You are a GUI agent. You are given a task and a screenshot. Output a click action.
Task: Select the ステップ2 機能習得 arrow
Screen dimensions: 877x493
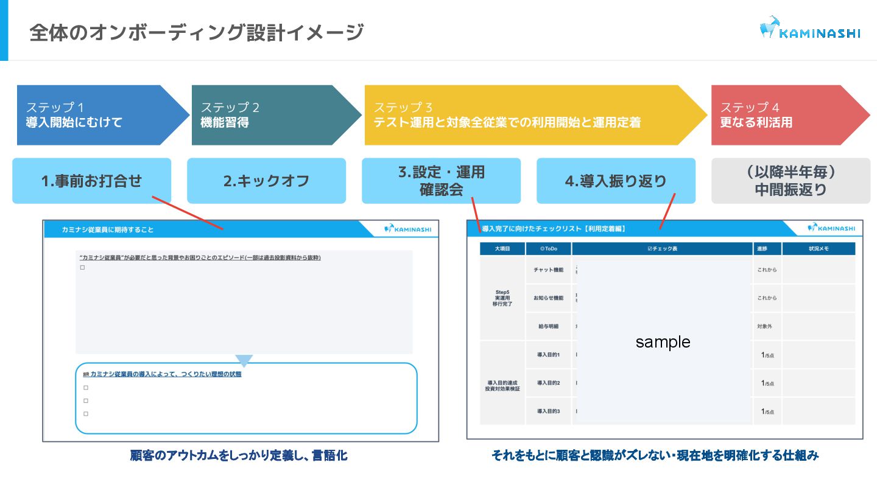coord(277,115)
